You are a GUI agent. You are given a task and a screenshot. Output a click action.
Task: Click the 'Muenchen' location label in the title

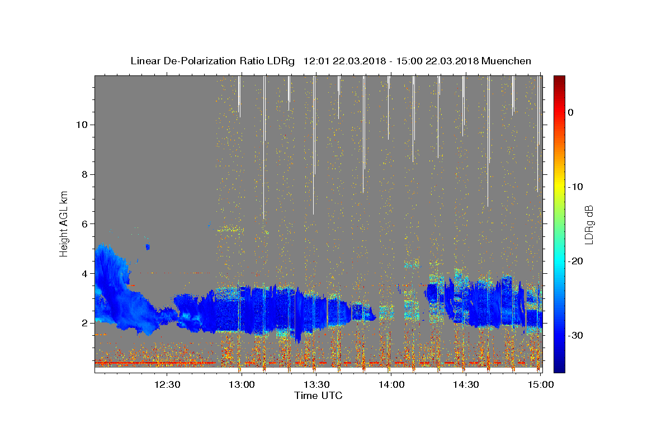tap(506, 61)
